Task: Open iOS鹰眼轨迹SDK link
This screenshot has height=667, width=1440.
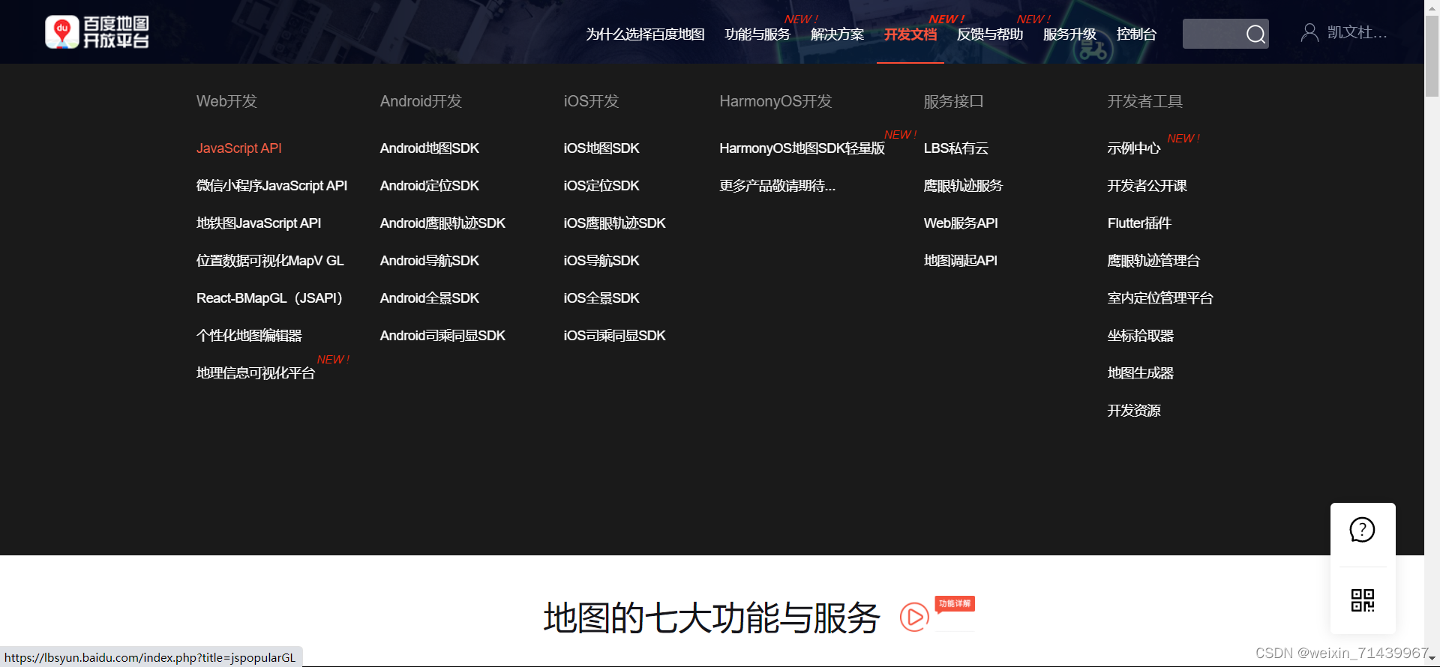Action: (x=615, y=223)
